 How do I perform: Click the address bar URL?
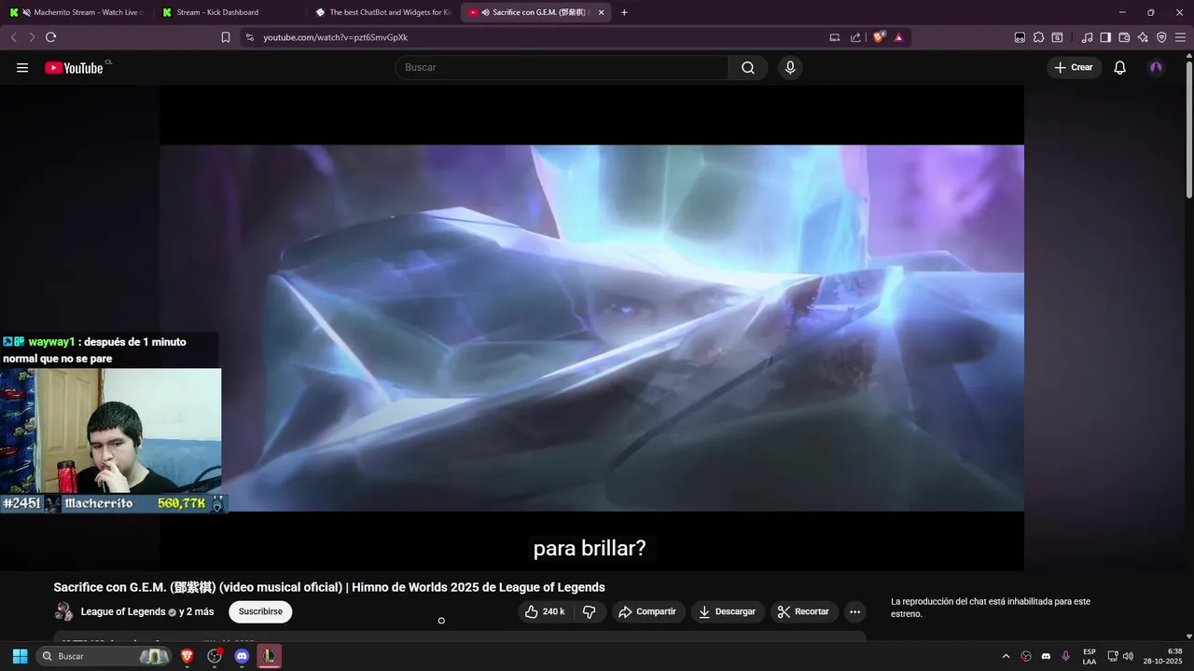point(336,37)
